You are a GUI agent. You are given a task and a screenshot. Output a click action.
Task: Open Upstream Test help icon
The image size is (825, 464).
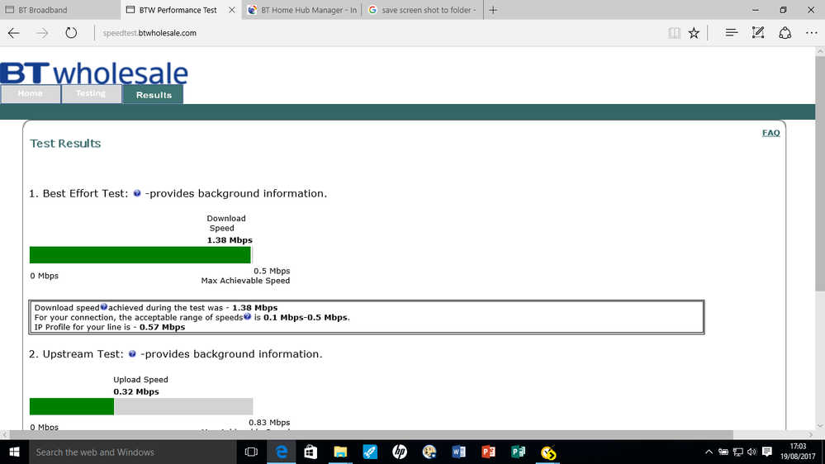point(132,353)
